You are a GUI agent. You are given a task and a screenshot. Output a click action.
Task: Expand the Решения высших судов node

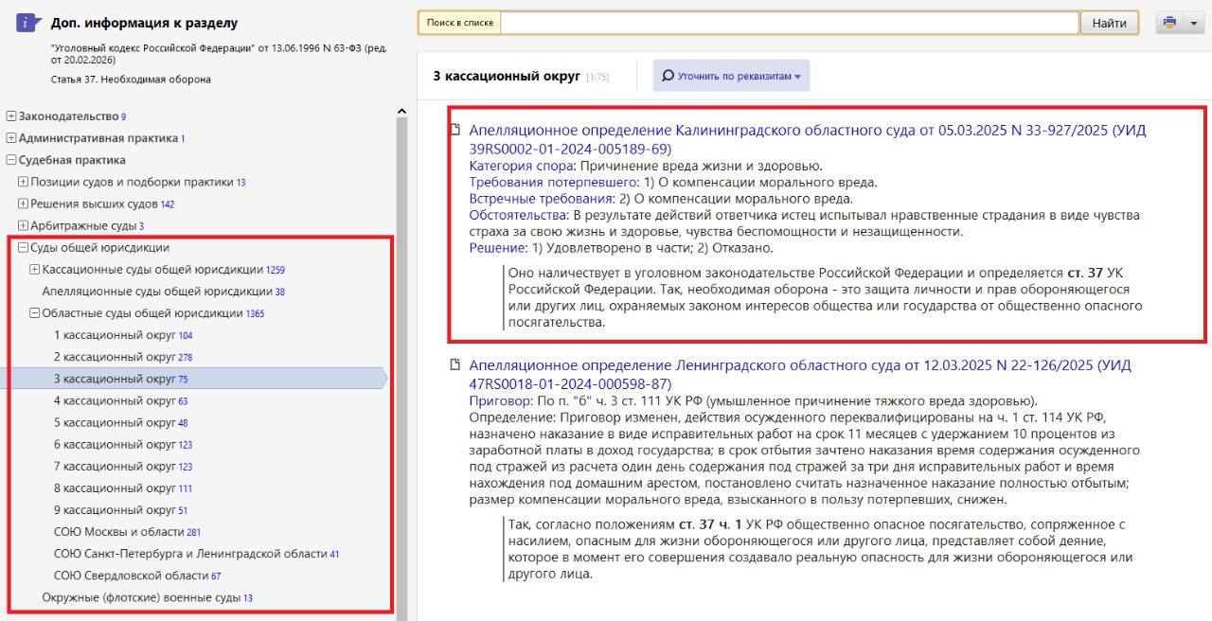[24, 204]
